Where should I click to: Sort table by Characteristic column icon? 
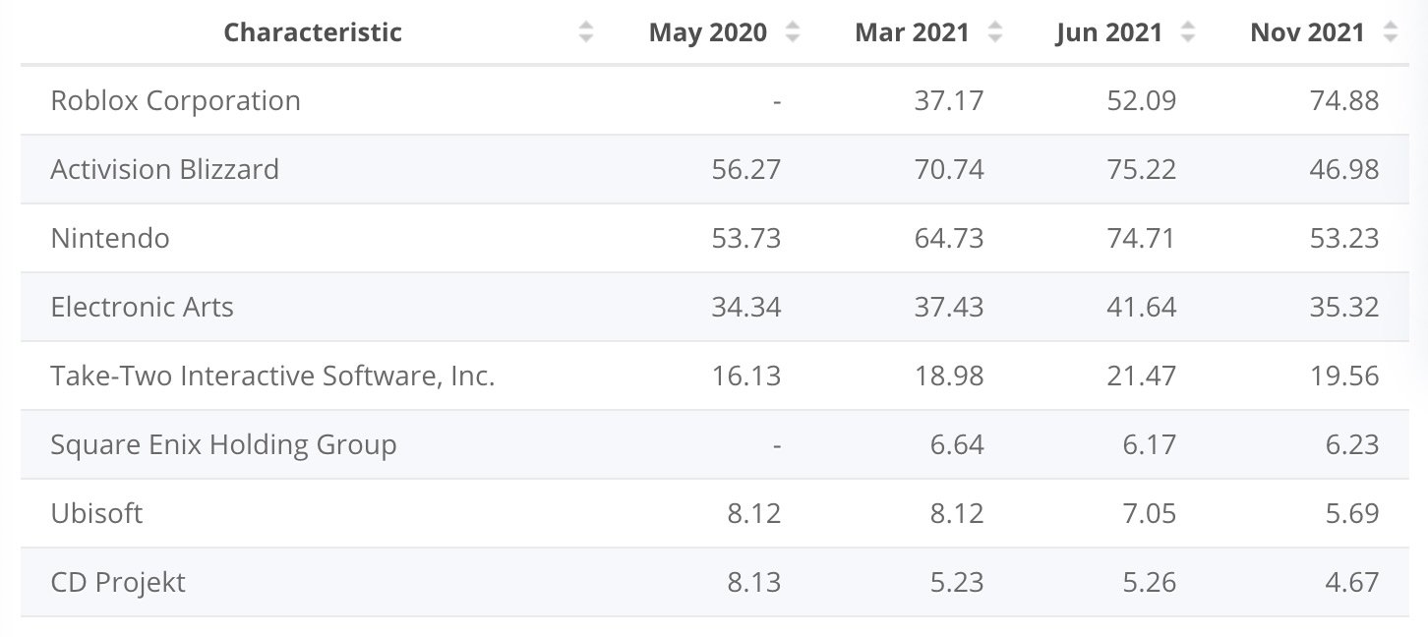point(586,32)
